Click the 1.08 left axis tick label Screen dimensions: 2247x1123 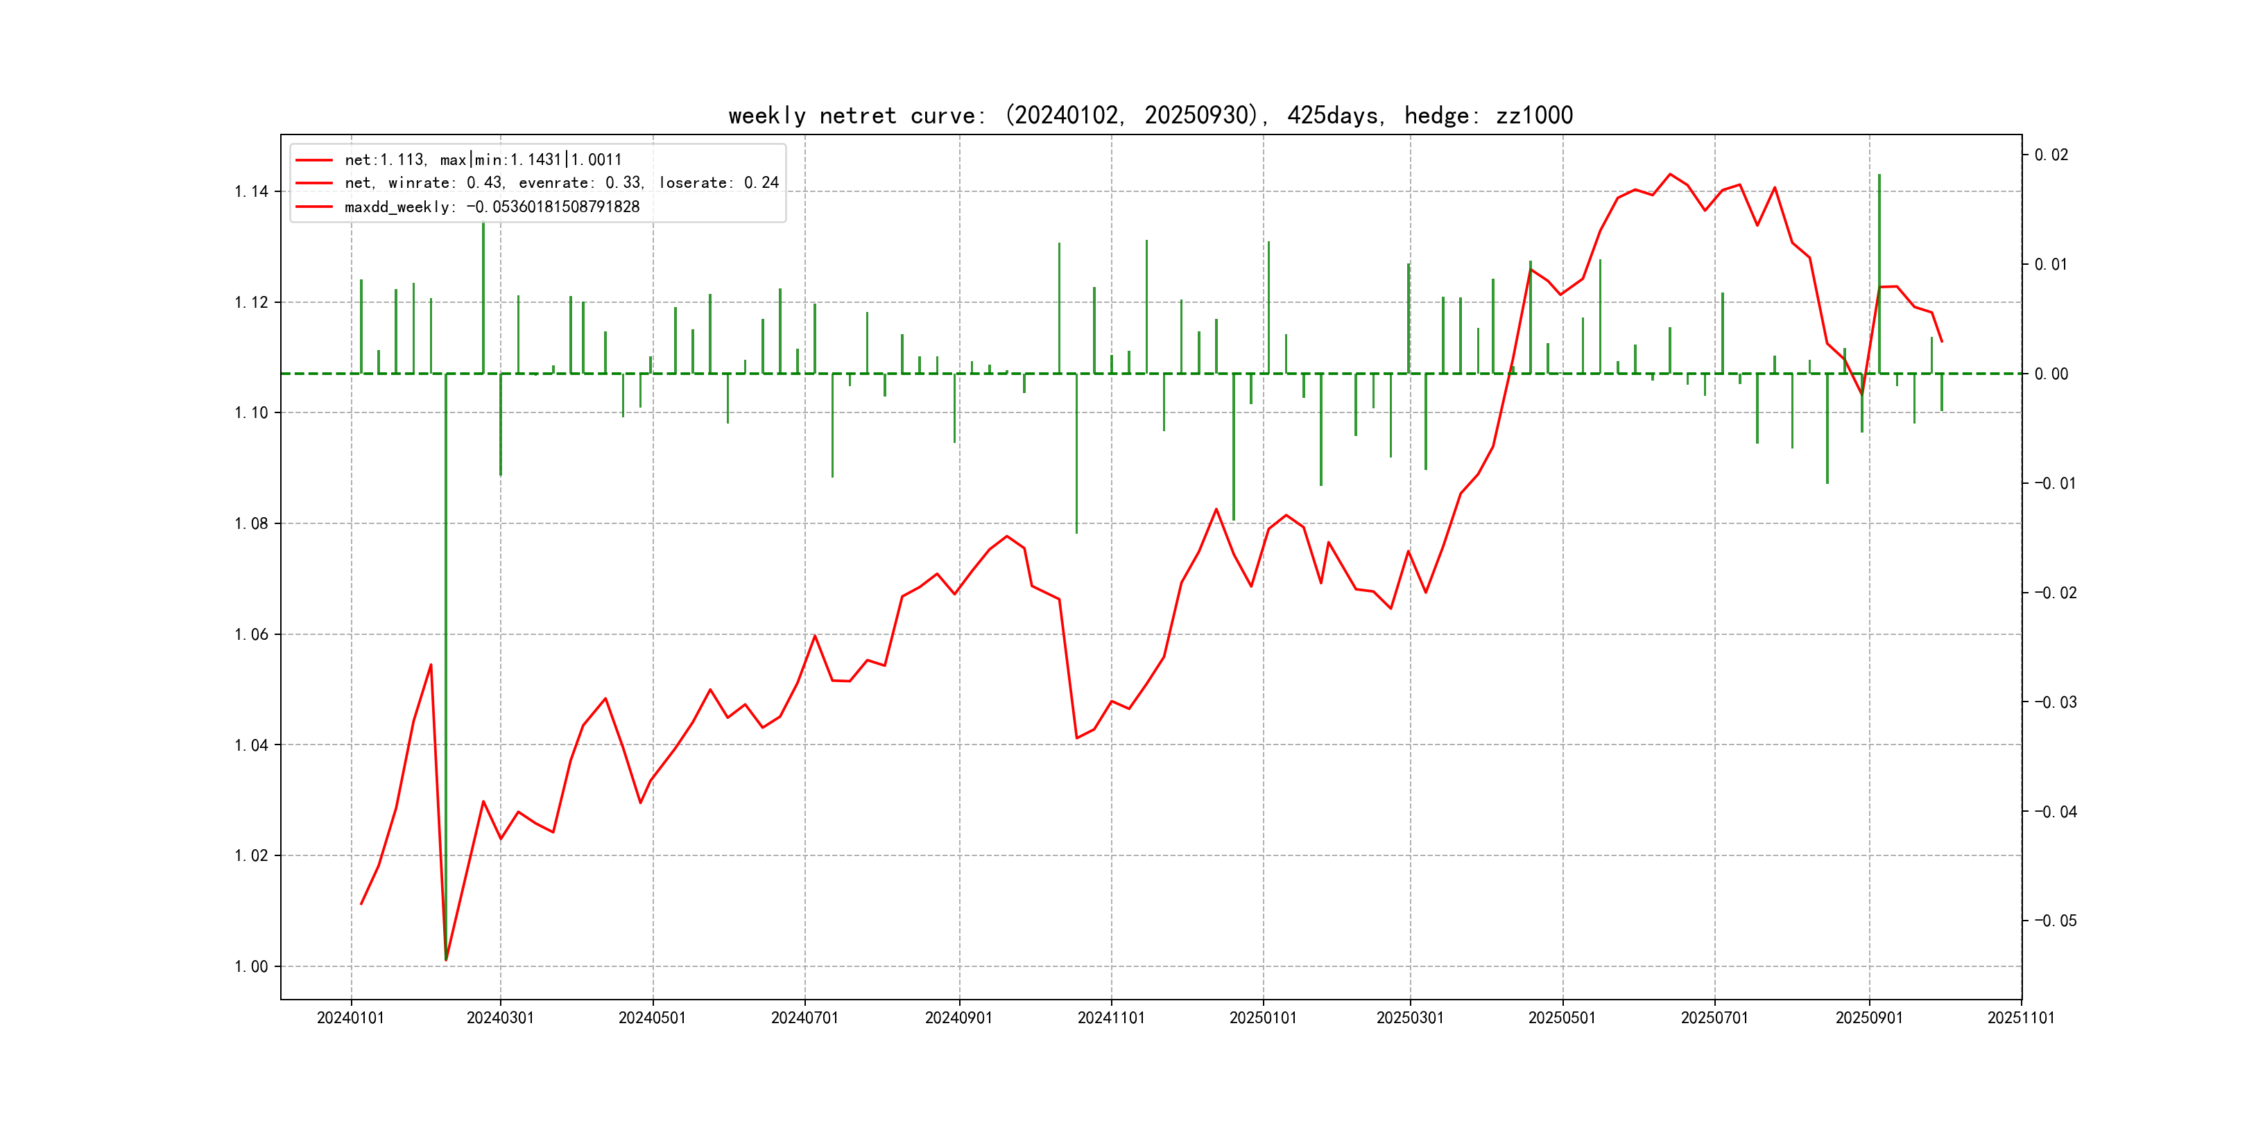[x=251, y=523]
